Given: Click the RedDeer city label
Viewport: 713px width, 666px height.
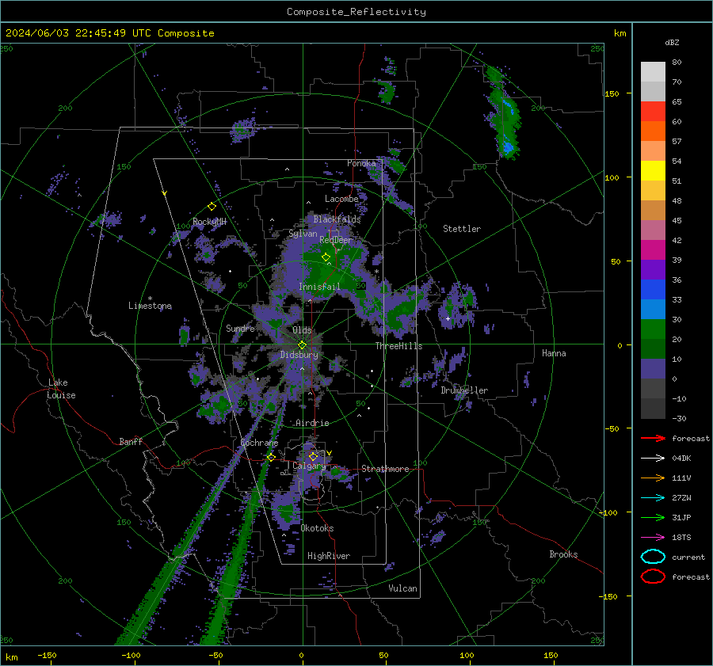Looking at the screenshot, I should [336, 240].
